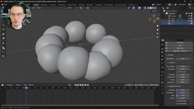Open the Object properties orange square tab
This screenshot has width=194, height=109.
pyautogui.click(x=162, y=72)
